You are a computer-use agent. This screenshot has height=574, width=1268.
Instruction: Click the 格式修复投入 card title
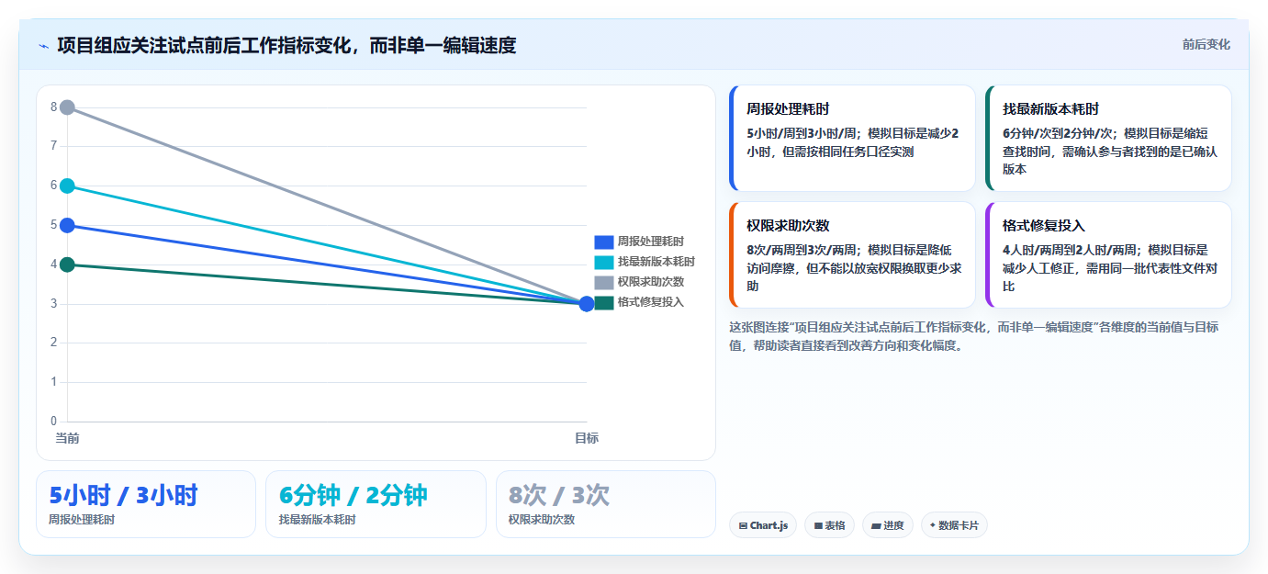click(1044, 225)
